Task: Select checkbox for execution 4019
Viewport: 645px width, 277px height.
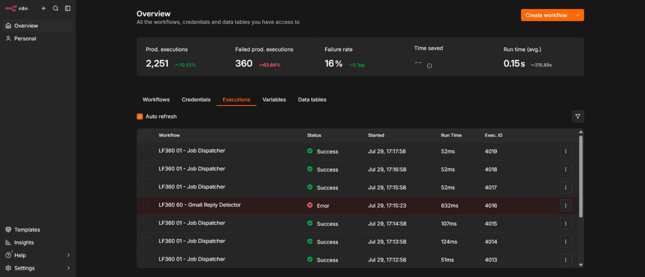Action: pyautogui.click(x=146, y=150)
